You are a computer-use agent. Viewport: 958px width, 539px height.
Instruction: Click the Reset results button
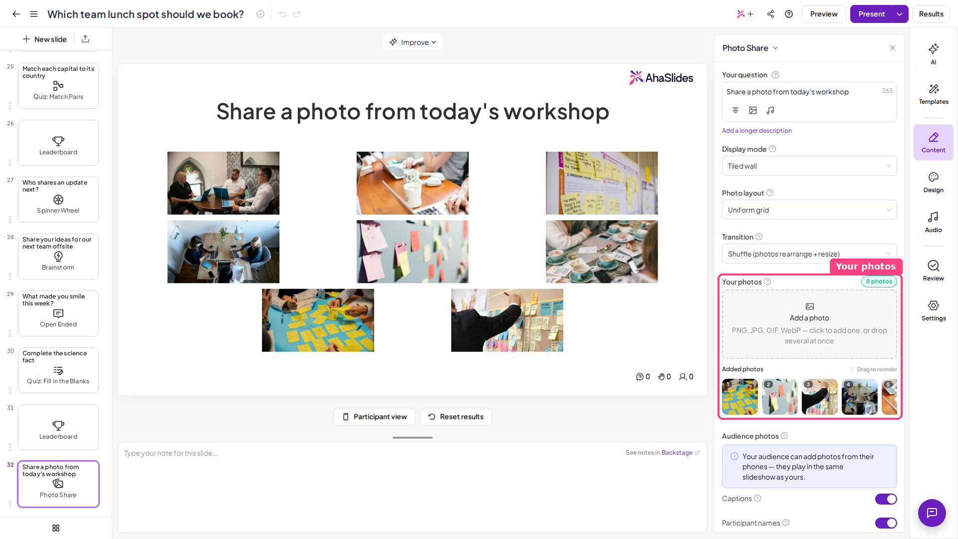(x=456, y=417)
